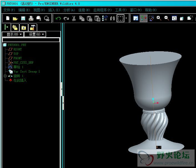This screenshot has height=168, width=196.
Task: Switch to the Connections hammer tab
Action: click(33, 28)
